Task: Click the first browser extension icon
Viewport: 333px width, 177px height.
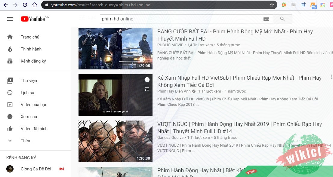Action: [284, 5]
